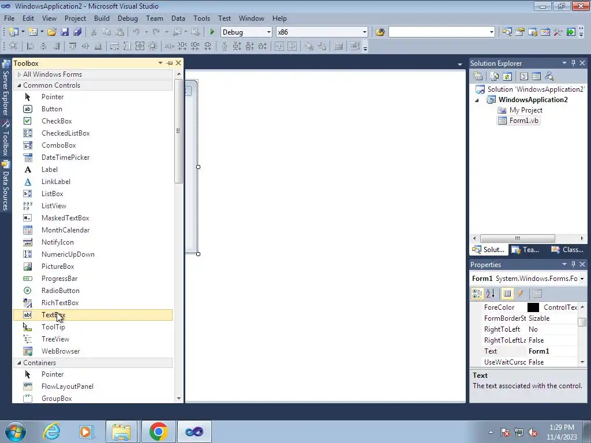Viewport: 591px width, 443px height.
Task: Switch to the Team Explorer tab
Action: click(x=525, y=250)
